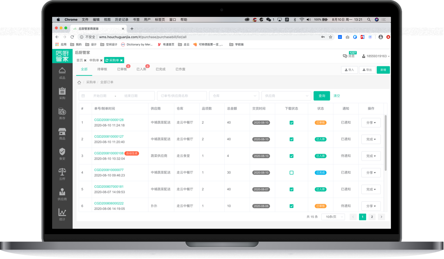The height and width of the screenshot is (259, 444).
Task: Open a new Chrome tab
Action: [132, 29]
